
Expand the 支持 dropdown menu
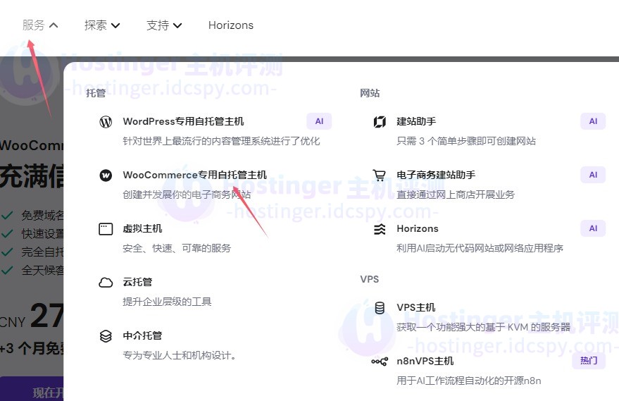click(x=164, y=25)
